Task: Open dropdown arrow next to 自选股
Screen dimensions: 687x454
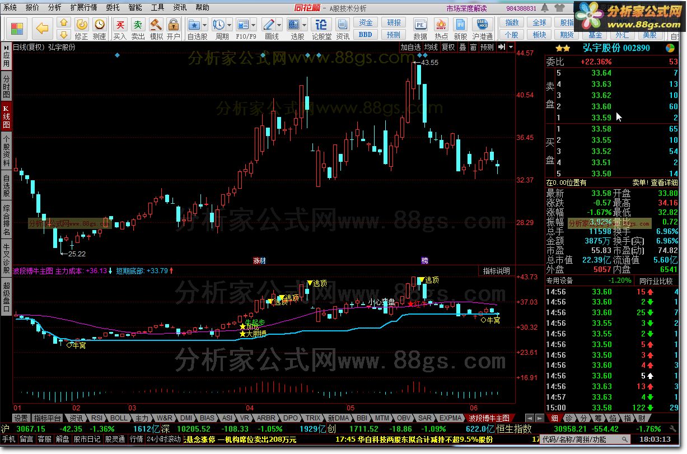Action: click(x=205, y=25)
